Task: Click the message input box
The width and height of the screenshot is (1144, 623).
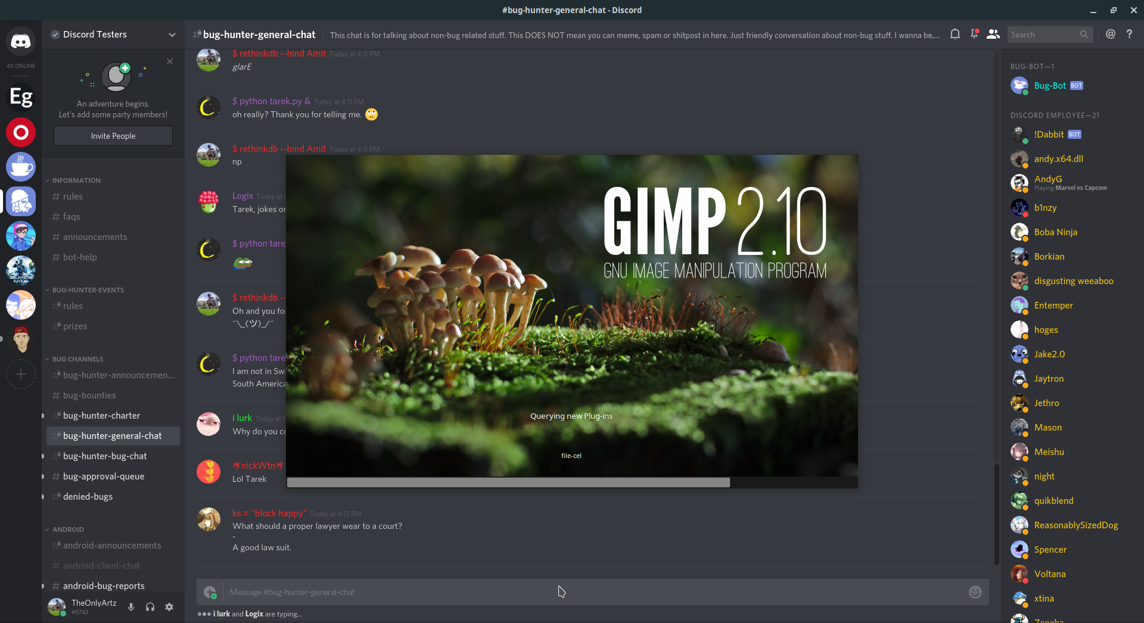Action: [593, 592]
